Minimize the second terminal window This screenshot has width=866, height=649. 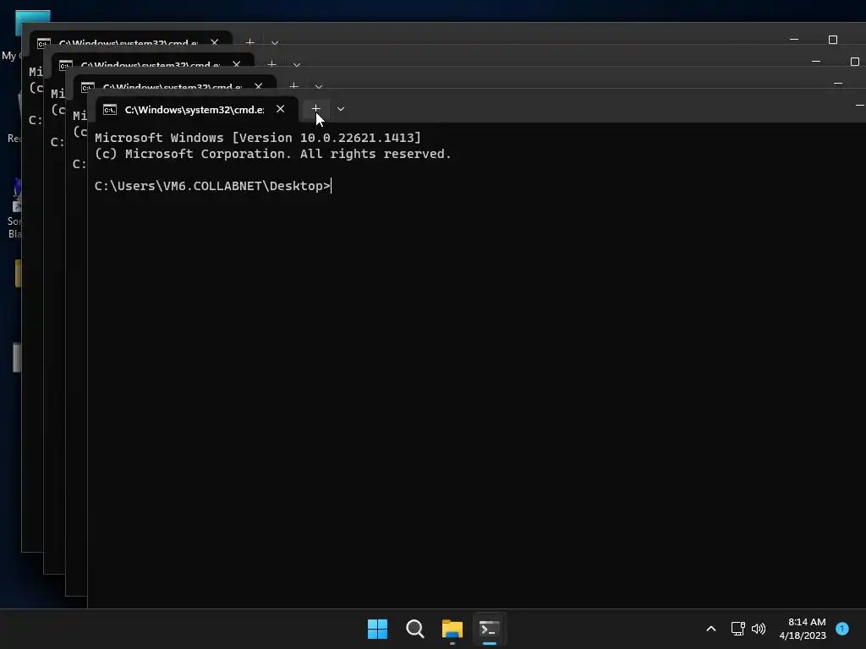coord(838,83)
